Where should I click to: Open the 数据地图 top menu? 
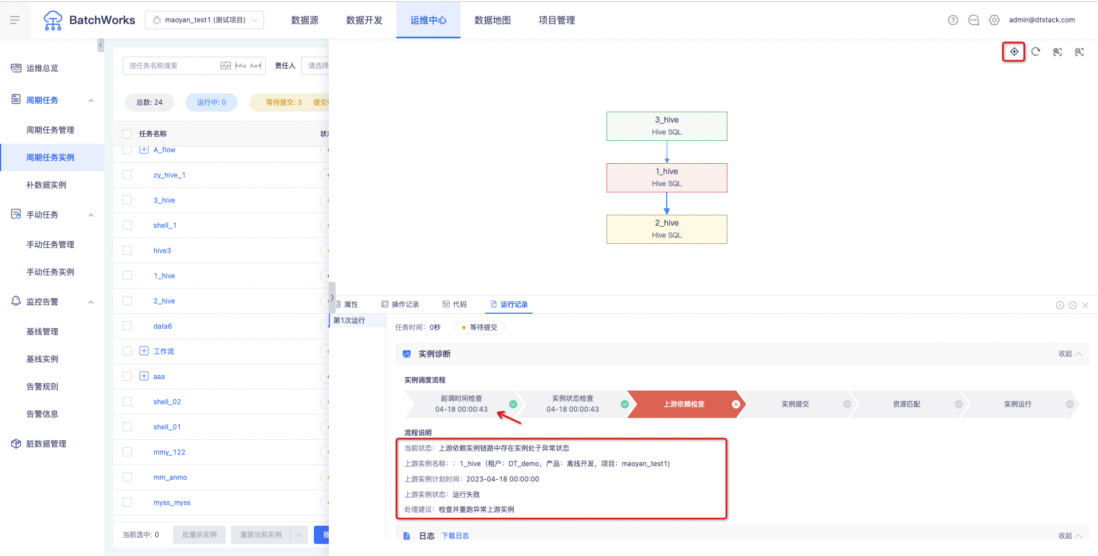click(493, 20)
